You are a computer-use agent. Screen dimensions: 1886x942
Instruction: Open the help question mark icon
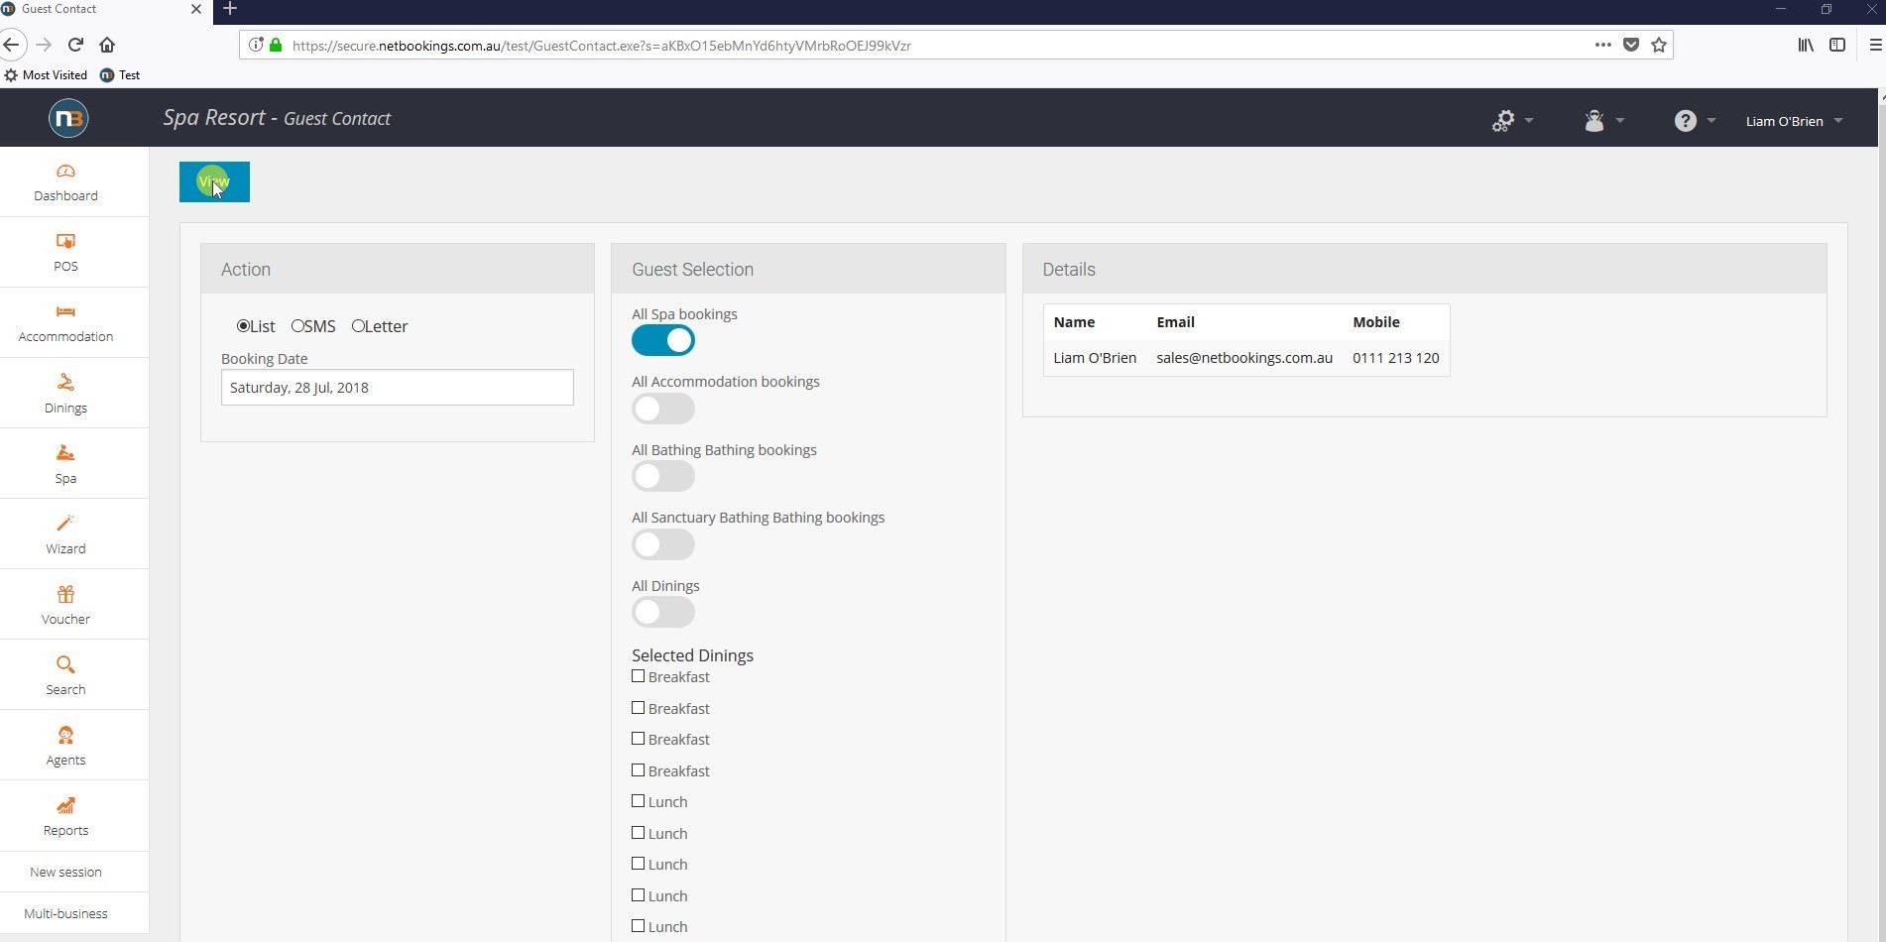tap(1685, 120)
